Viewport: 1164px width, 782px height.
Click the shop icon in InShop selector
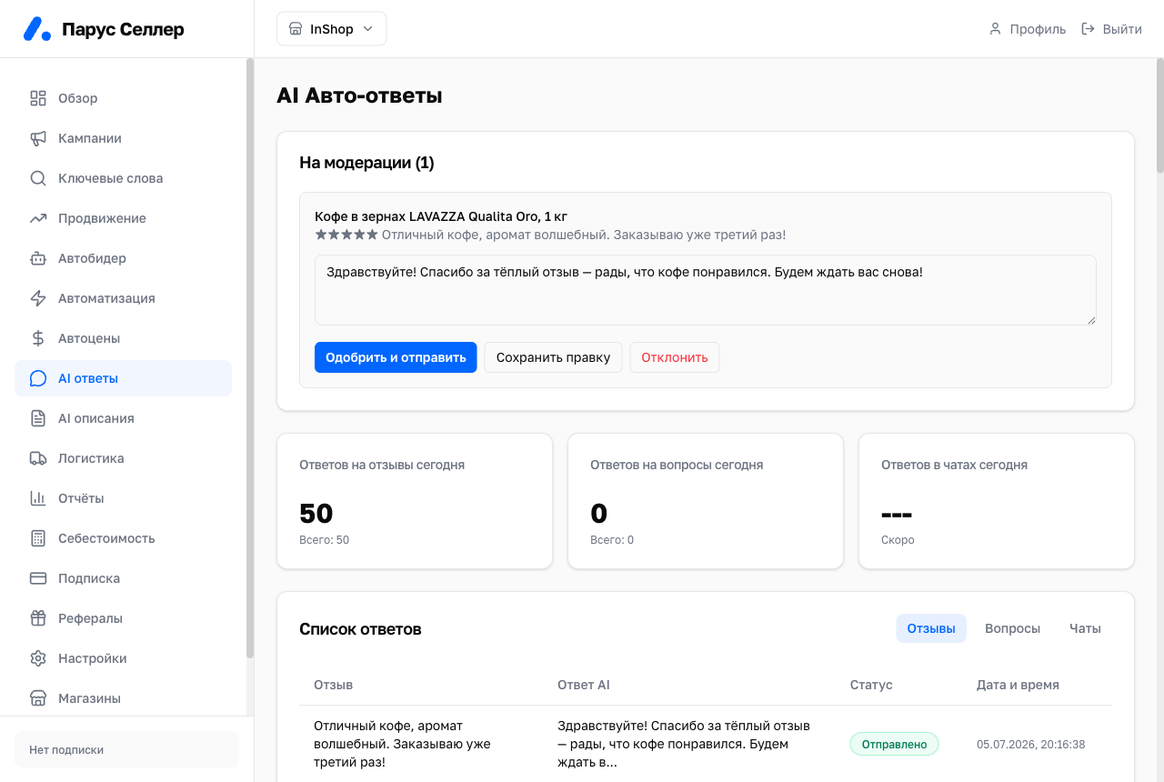click(296, 29)
